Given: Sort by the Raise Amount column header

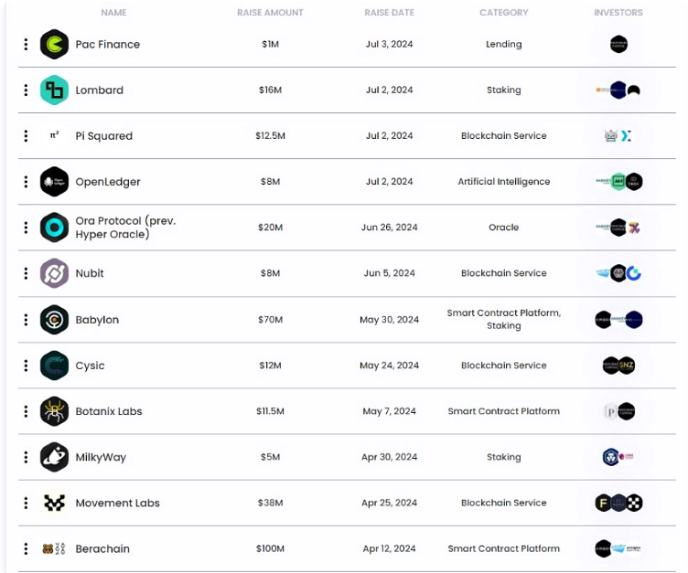Looking at the screenshot, I should 270,13.
